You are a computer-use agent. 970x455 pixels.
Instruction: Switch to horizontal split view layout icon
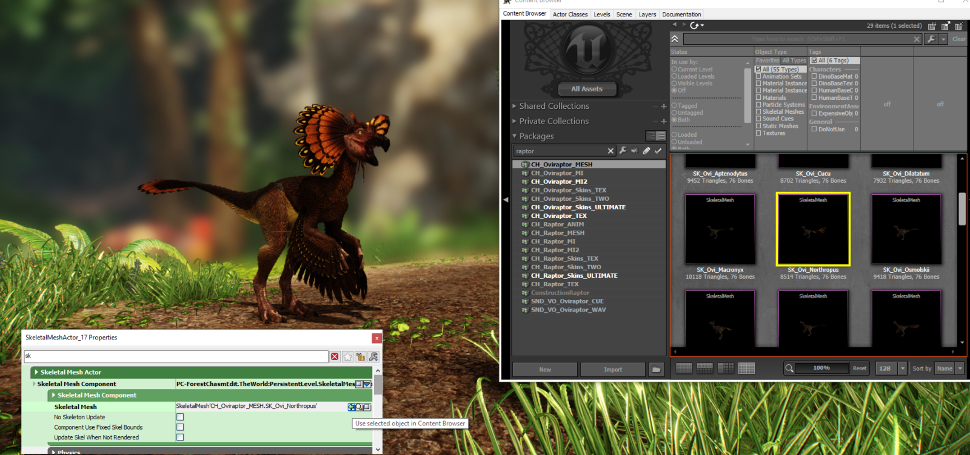(705, 368)
